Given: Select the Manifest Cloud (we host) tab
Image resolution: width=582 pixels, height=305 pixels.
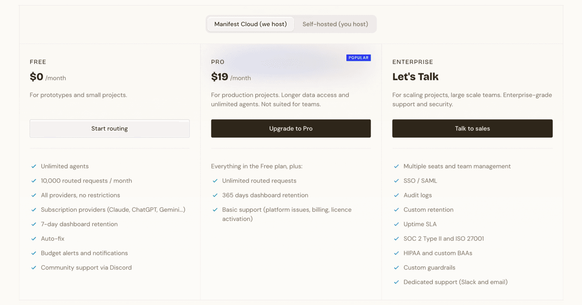Looking at the screenshot, I should click(x=251, y=24).
